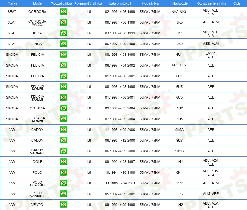Screen dimensions: 247x210
Task: Click body code 9U7
Action: (x=179, y=140)
